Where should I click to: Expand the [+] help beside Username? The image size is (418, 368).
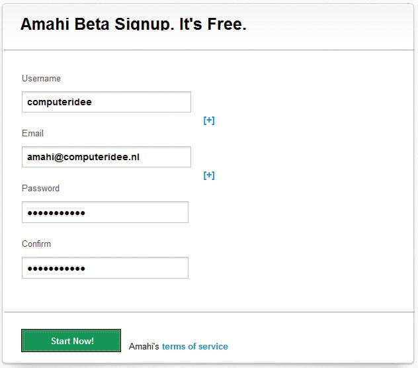tap(209, 120)
